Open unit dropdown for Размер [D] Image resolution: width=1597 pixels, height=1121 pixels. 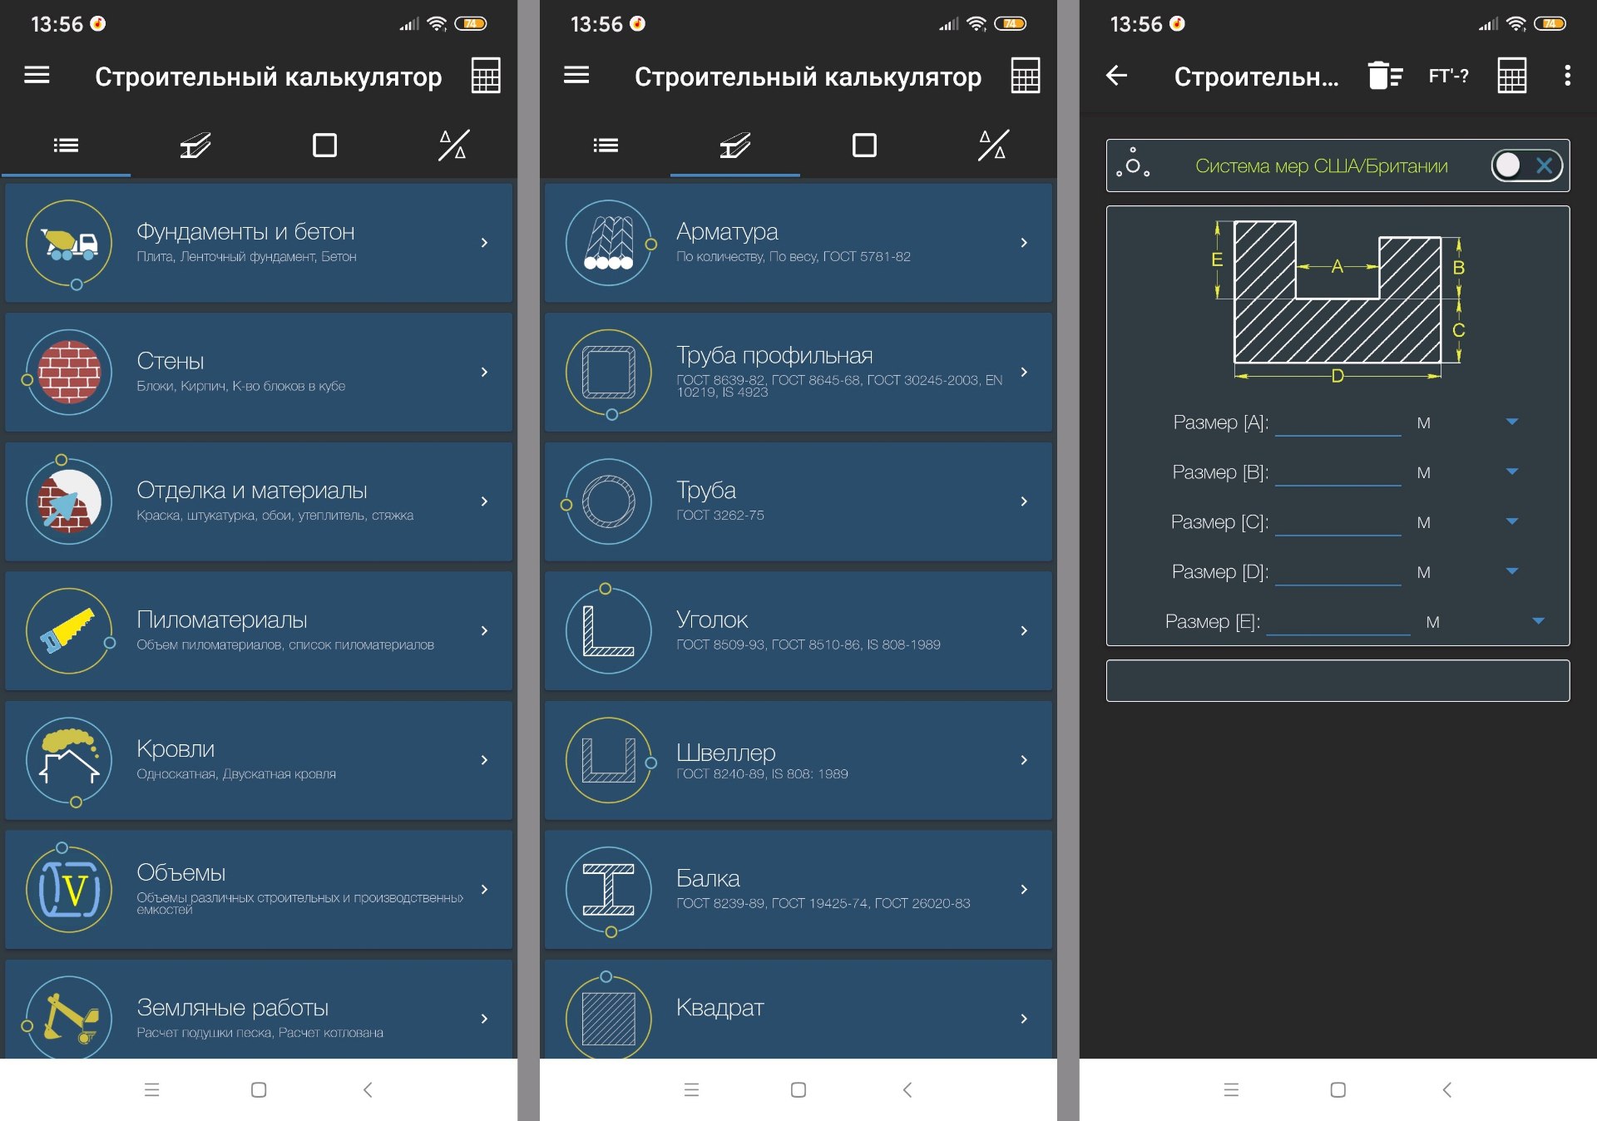tap(1512, 571)
